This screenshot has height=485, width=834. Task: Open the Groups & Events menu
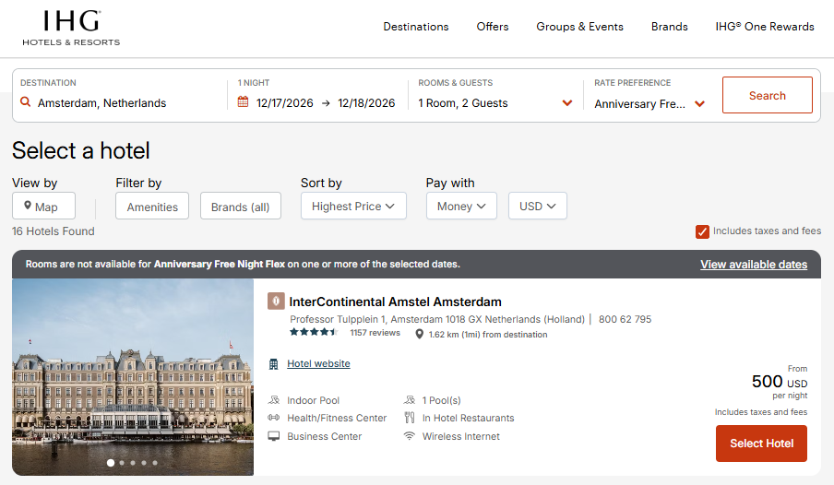pyautogui.click(x=579, y=27)
